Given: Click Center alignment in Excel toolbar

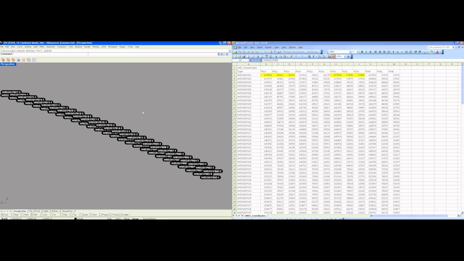Looking at the screenshot, I should [380, 52].
